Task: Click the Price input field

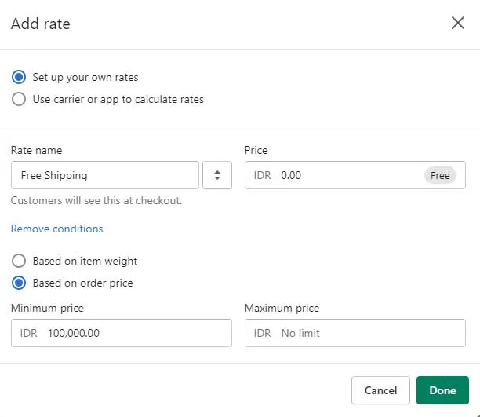Action: click(355, 175)
